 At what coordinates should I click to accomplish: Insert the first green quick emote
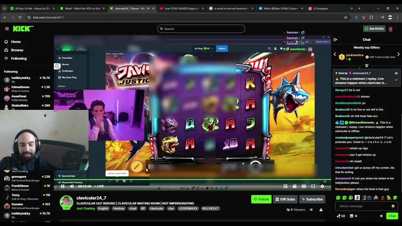(338, 198)
